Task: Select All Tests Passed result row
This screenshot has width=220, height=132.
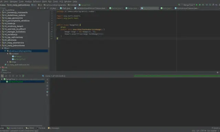Action: click(22, 82)
